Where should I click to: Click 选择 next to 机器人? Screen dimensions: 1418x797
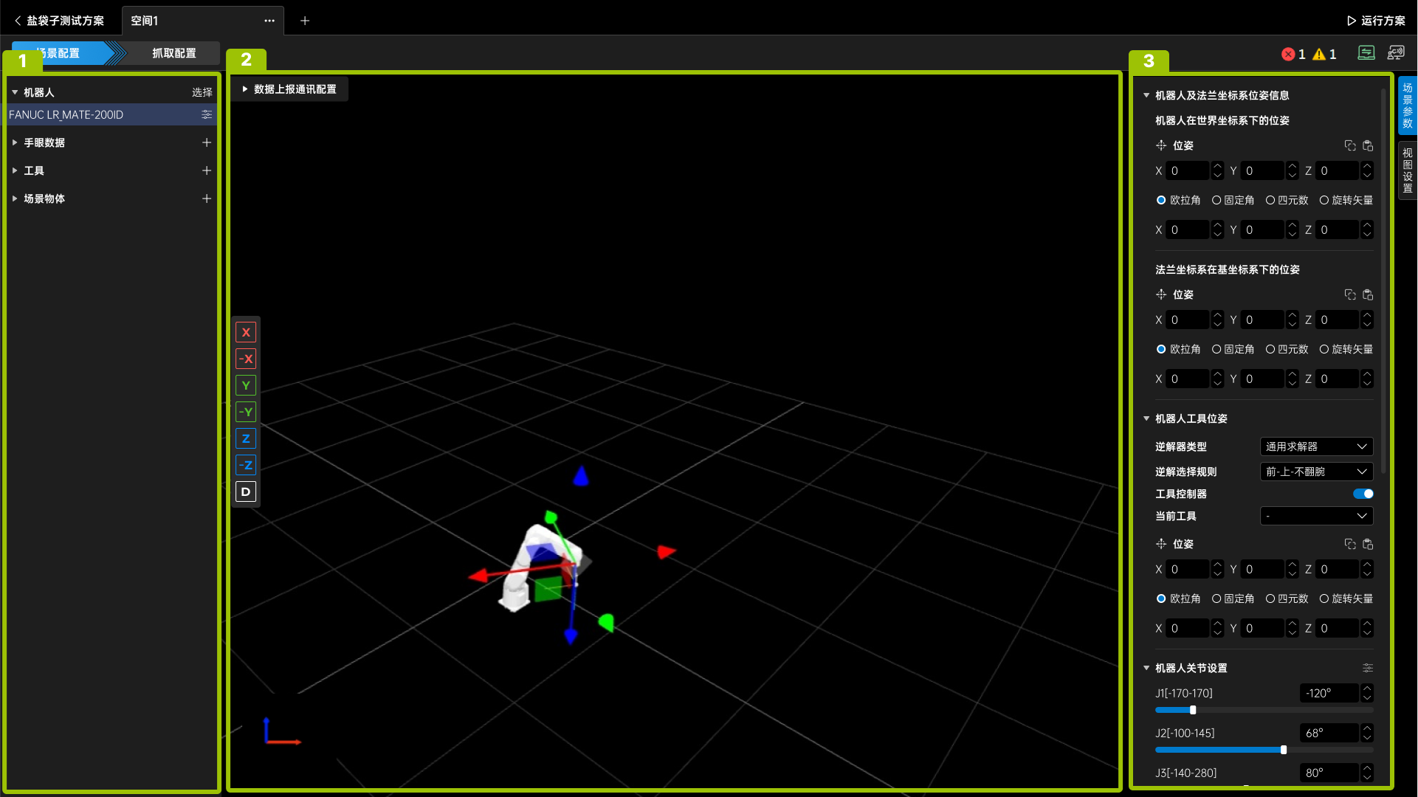(202, 92)
